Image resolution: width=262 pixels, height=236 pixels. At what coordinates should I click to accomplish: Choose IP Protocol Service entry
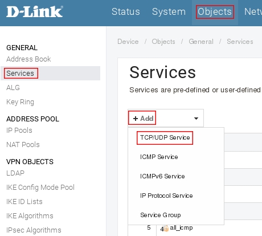[166, 196]
